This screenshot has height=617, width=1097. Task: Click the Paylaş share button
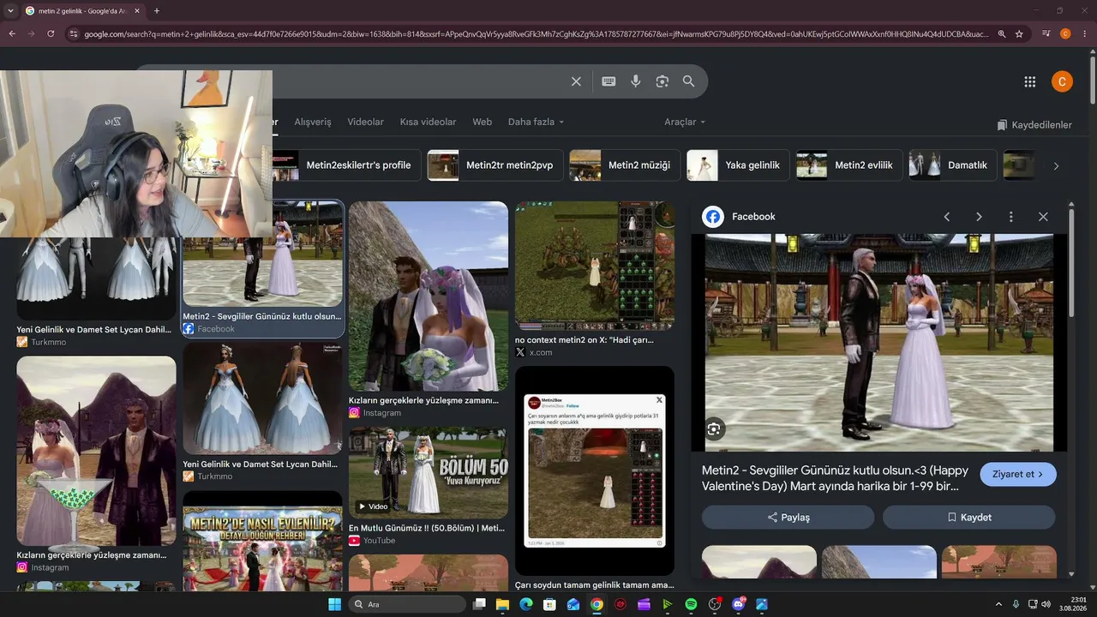click(788, 518)
